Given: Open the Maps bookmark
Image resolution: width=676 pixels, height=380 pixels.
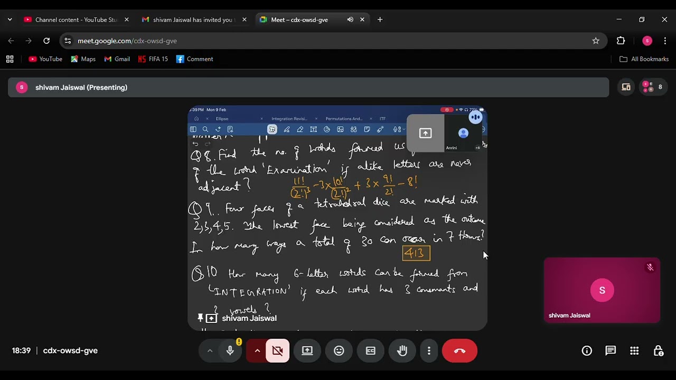Looking at the screenshot, I should pyautogui.click(x=83, y=59).
